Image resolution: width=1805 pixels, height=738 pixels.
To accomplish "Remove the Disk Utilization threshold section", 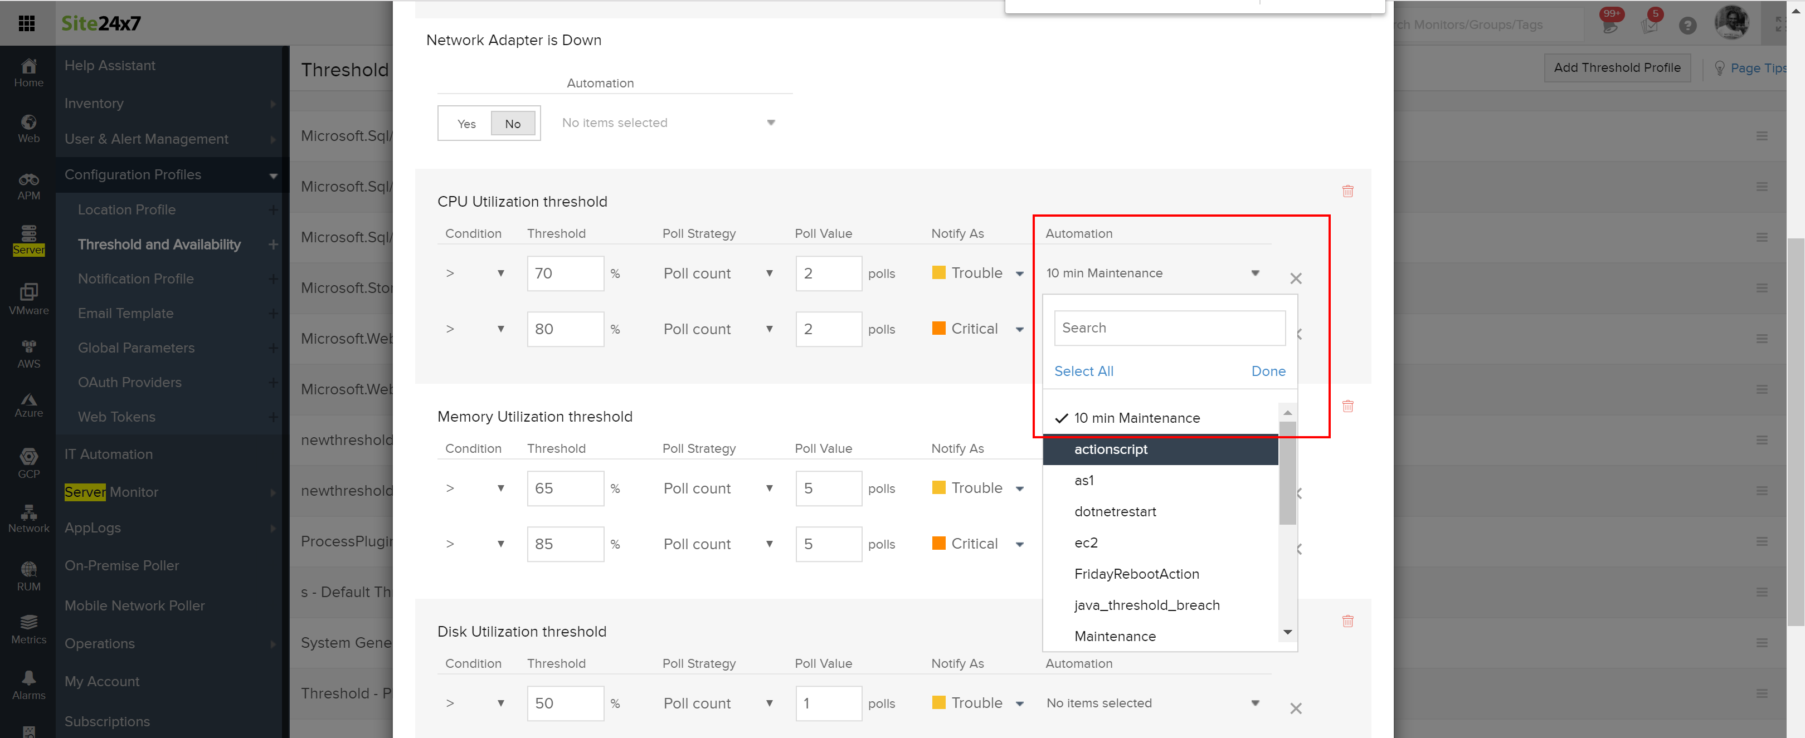I will [x=1347, y=621].
